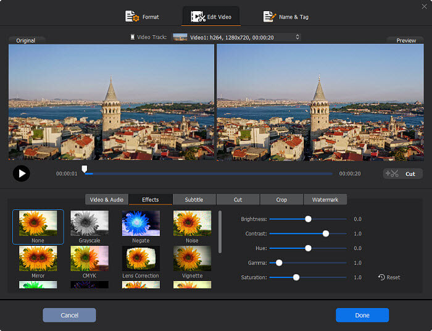432x331 pixels.
Task: Click the Original video pane
Action: click(x=111, y=103)
